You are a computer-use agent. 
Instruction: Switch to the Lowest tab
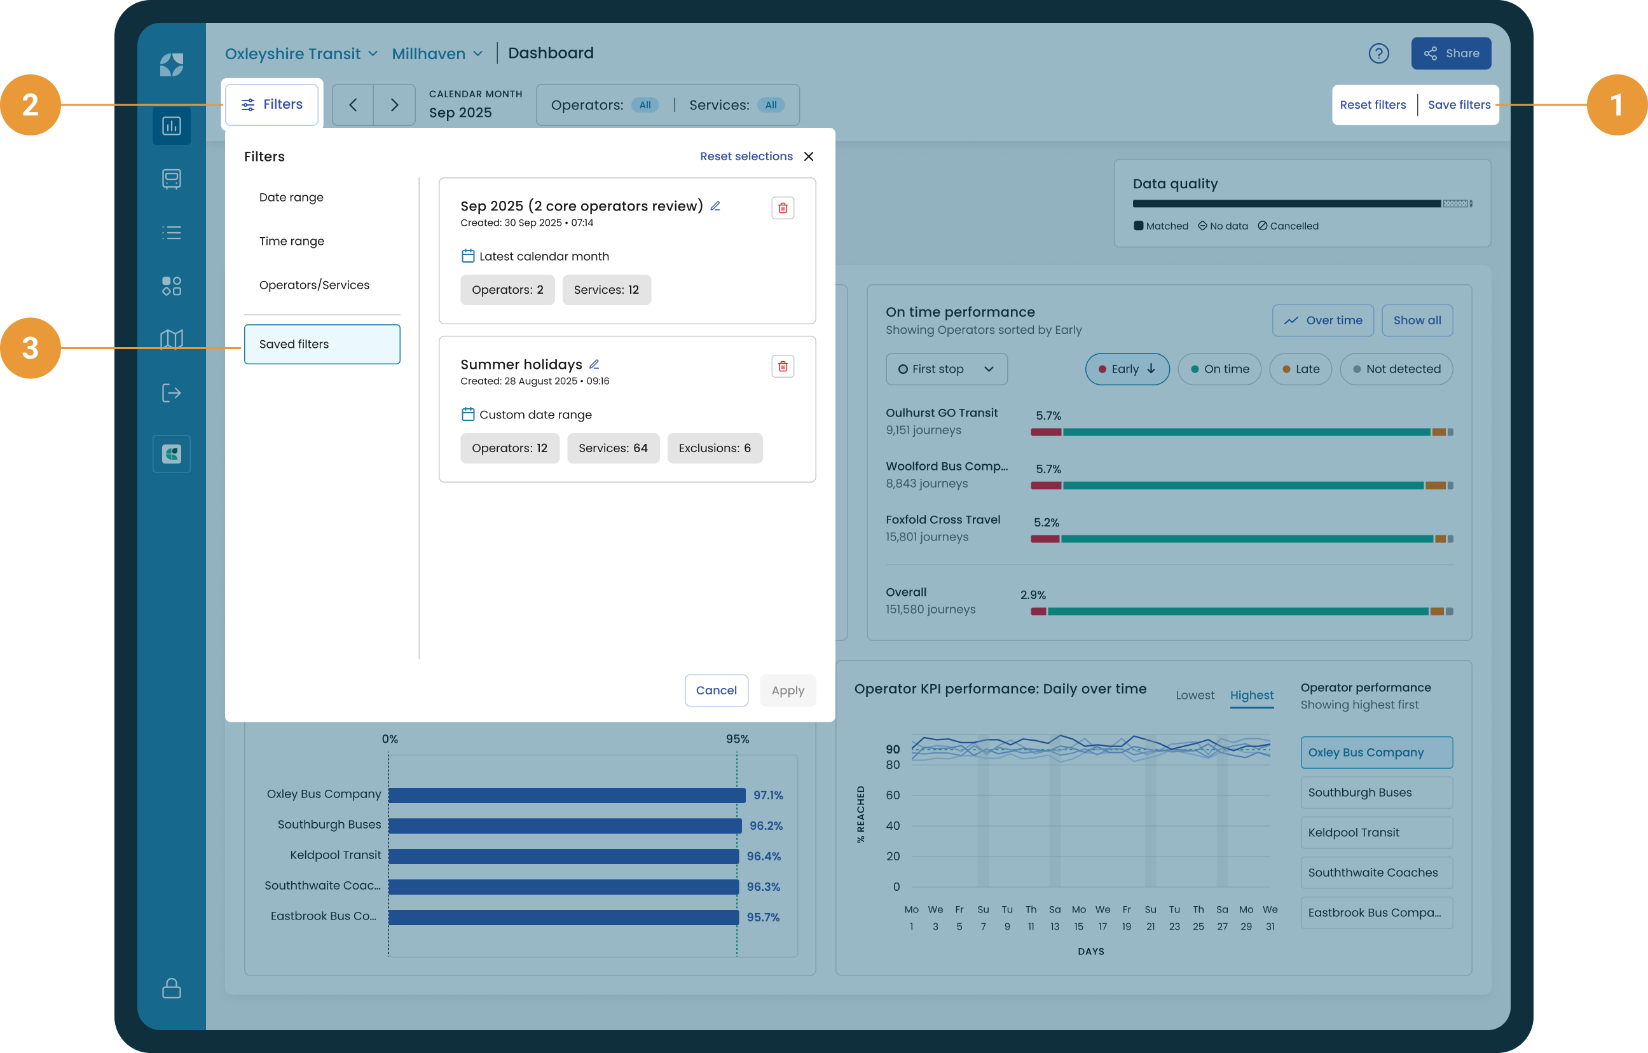pos(1194,695)
